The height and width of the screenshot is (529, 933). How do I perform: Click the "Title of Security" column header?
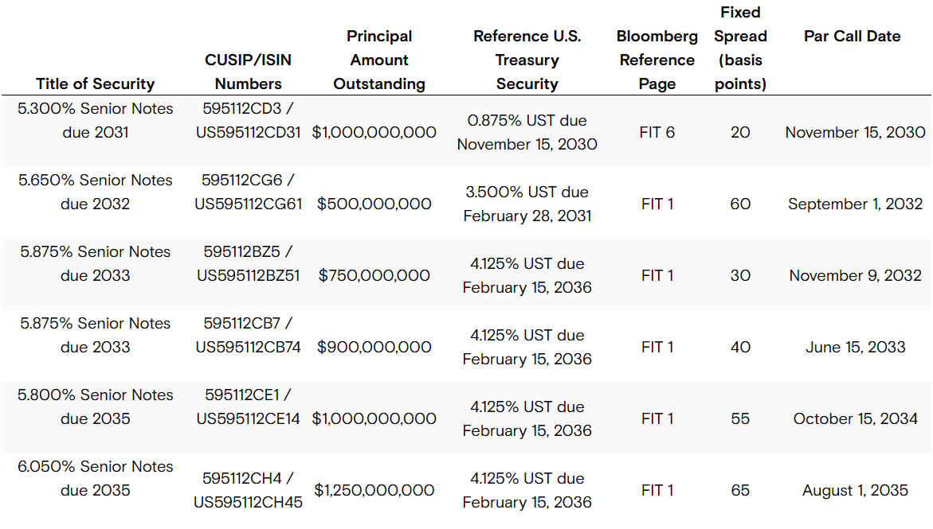tap(96, 84)
